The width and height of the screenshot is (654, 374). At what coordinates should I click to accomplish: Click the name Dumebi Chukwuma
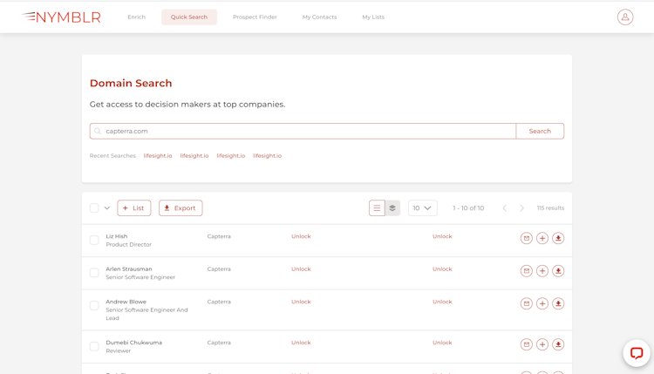pos(134,343)
